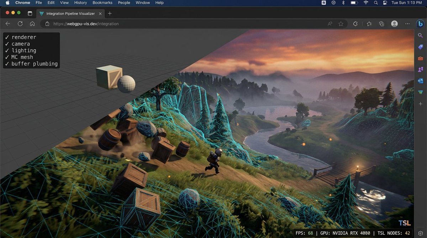Viewport: 427px width, 238px height.
Task: Click the Bluetooth menu bar icon
Action: 343,2
